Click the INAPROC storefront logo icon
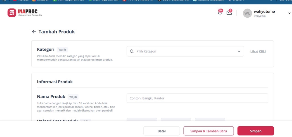 pyautogui.click(x=12, y=13)
